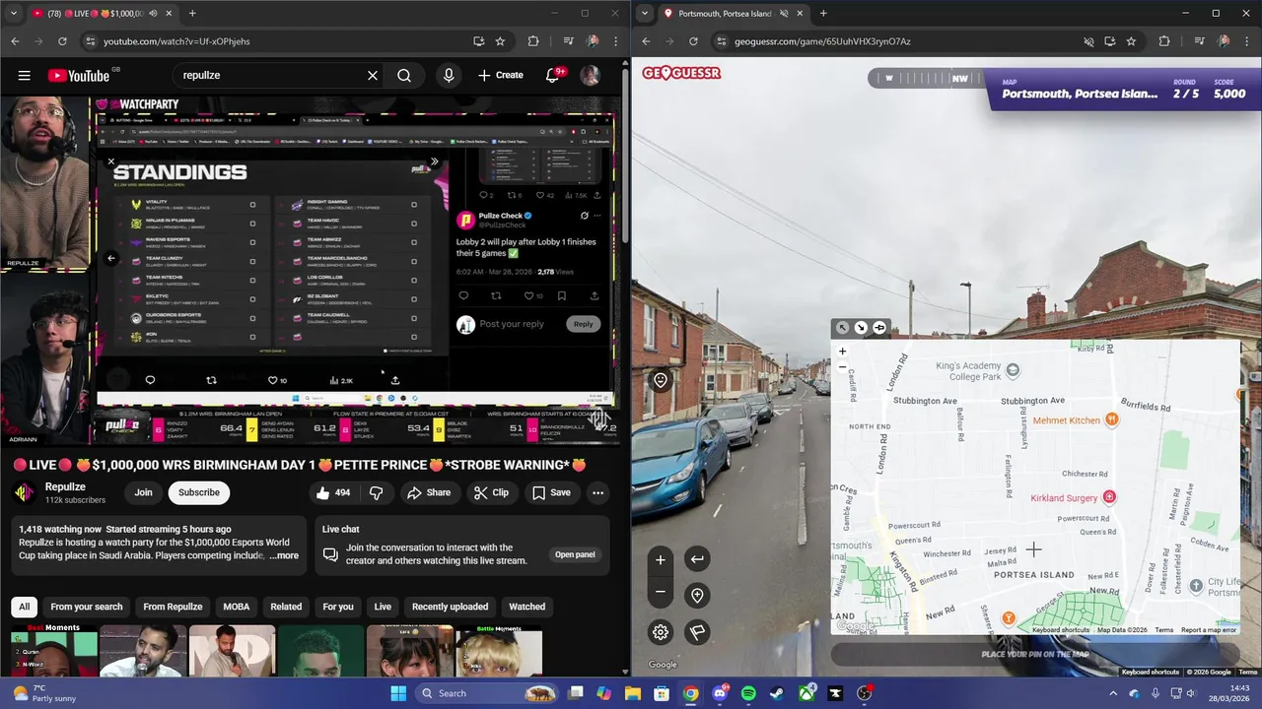Create a new YouTube upload
Image resolution: width=1262 pixels, height=709 pixels.
click(x=501, y=75)
